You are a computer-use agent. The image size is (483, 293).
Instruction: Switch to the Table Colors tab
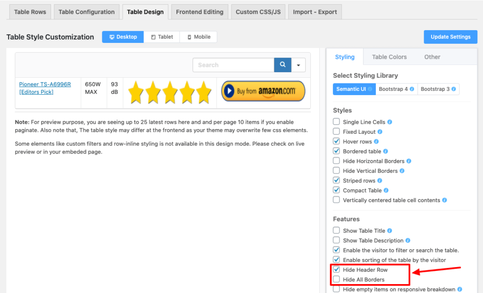click(389, 57)
